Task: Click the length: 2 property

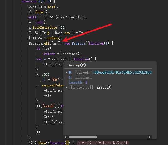Action: coord(78,82)
